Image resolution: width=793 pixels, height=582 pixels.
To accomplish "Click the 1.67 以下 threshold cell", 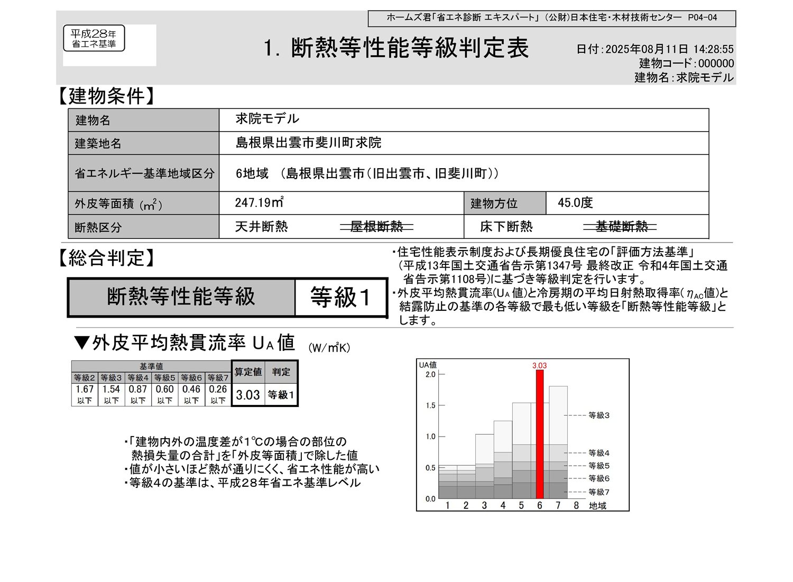I will coord(85,394).
